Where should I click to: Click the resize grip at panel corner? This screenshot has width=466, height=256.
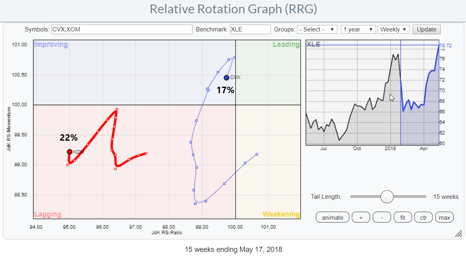click(458, 234)
